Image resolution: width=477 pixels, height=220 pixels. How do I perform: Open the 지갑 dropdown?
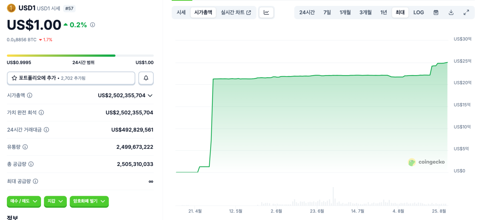pos(55,202)
